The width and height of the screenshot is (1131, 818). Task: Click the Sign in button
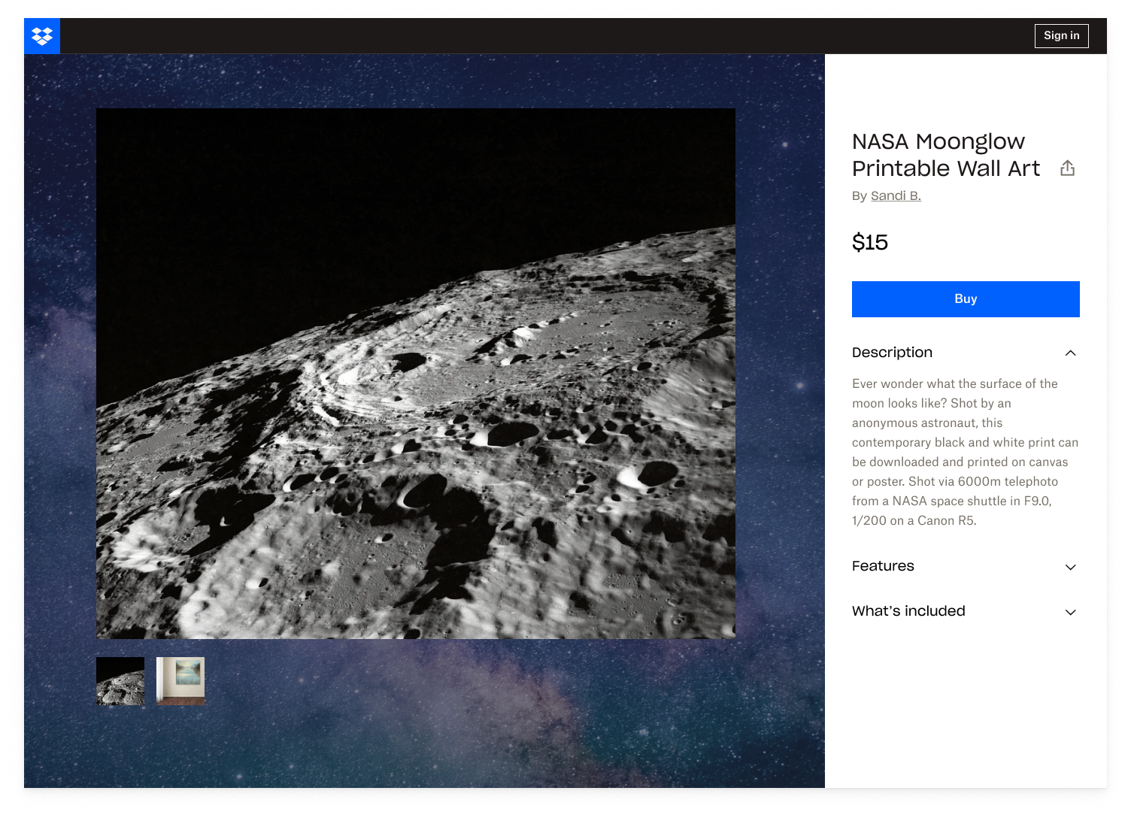click(x=1061, y=36)
